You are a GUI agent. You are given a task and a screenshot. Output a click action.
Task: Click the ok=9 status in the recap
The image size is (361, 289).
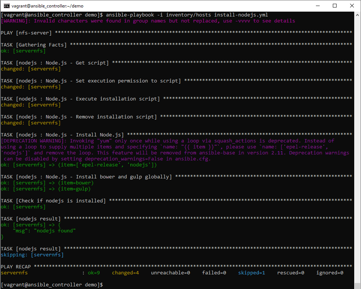point(94,273)
